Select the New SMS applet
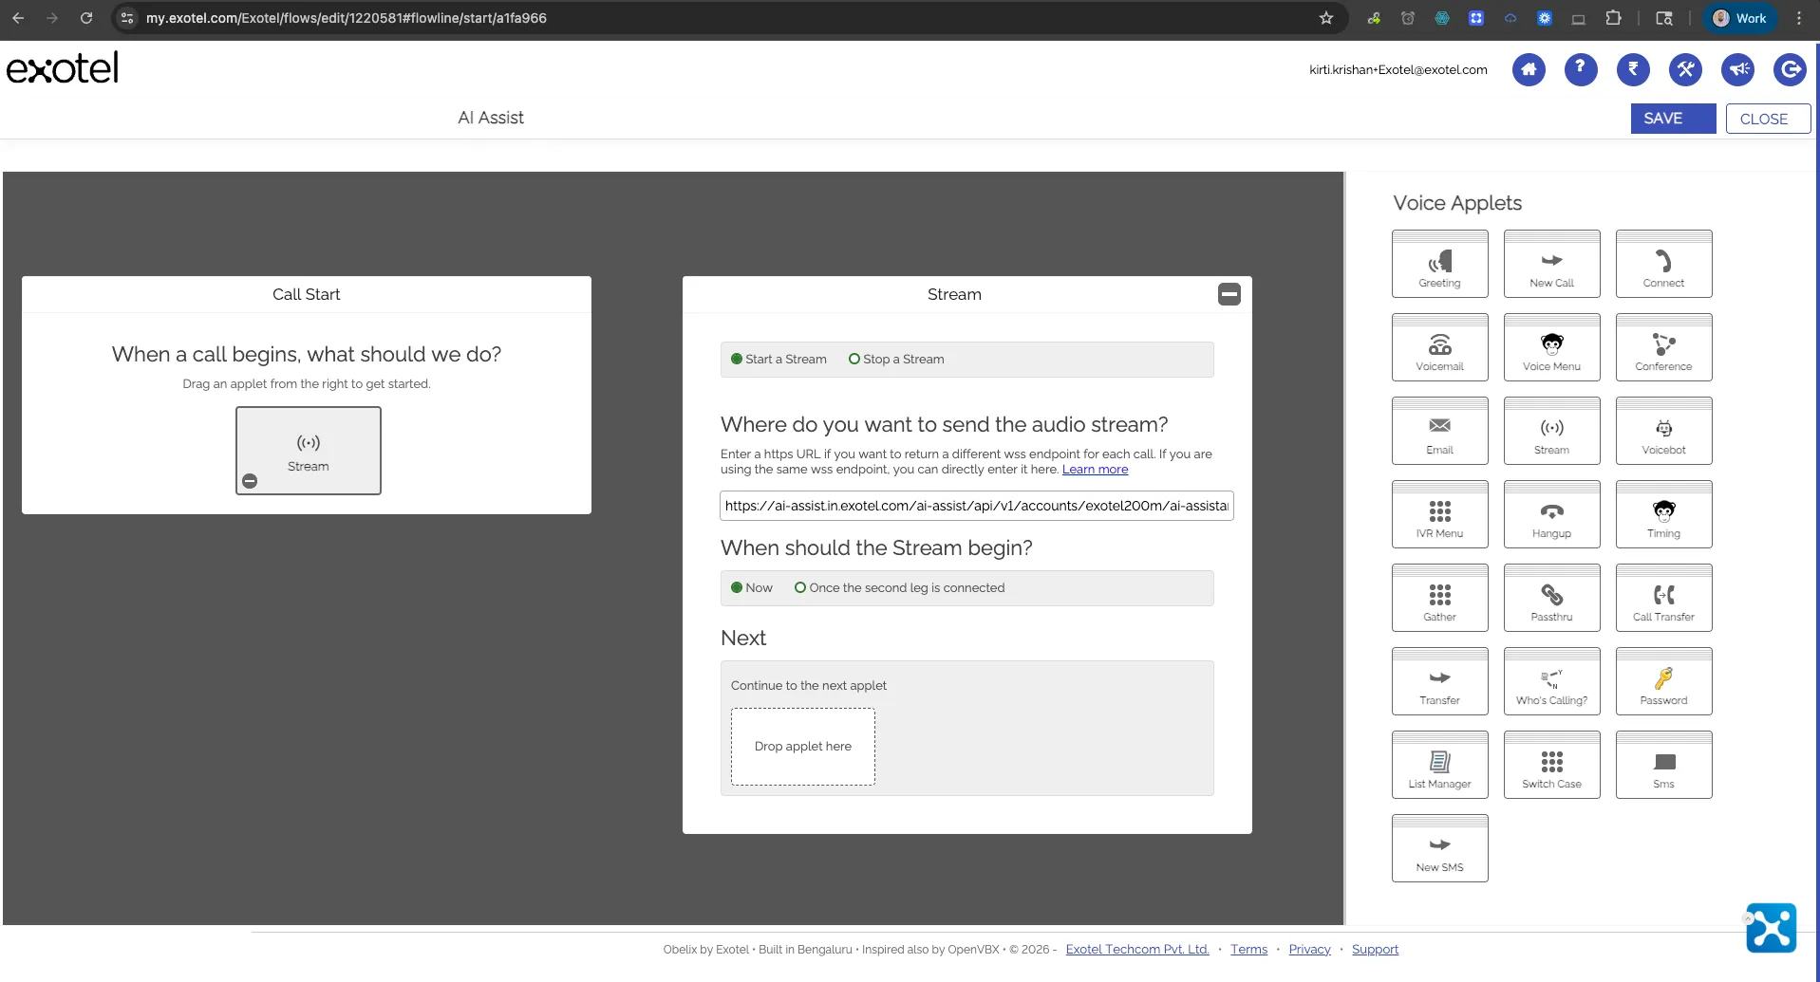The image size is (1820, 982). (1439, 848)
